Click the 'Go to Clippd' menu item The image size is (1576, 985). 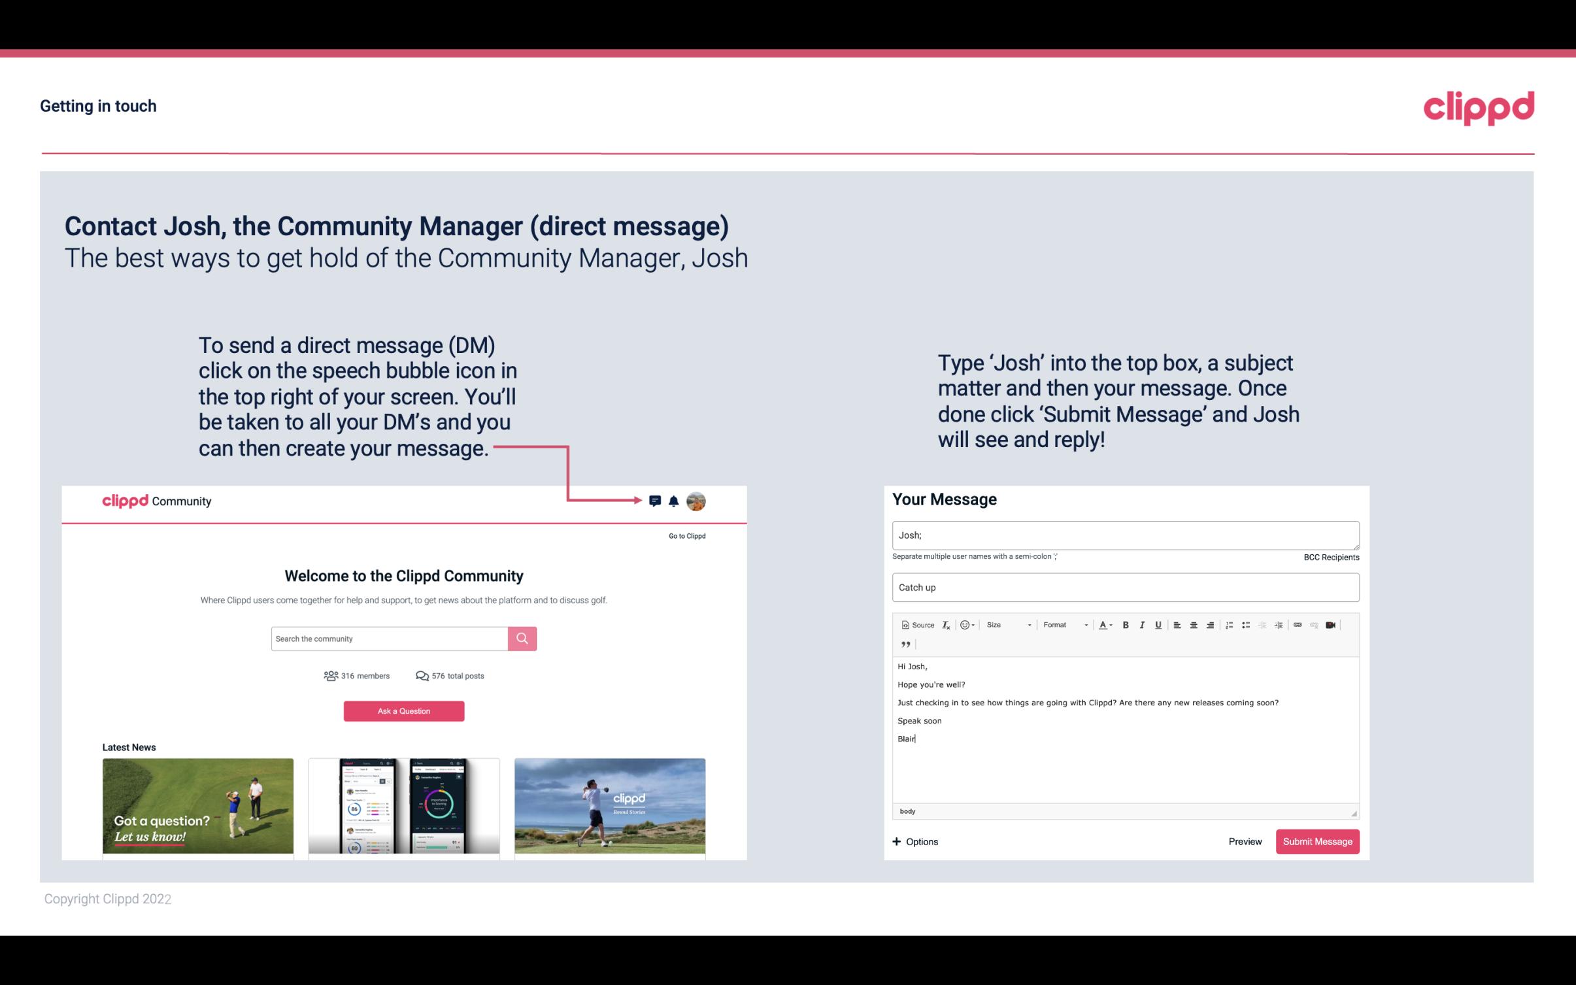pyautogui.click(x=686, y=535)
